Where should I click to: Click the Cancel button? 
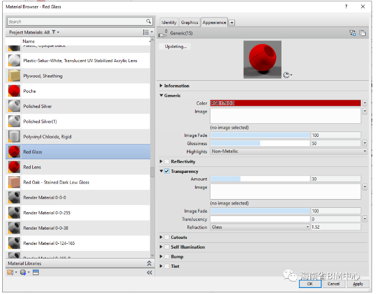(334, 285)
